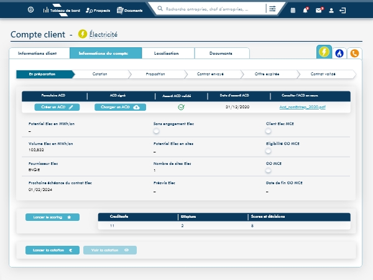Open notifications bell icon

[305, 10]
